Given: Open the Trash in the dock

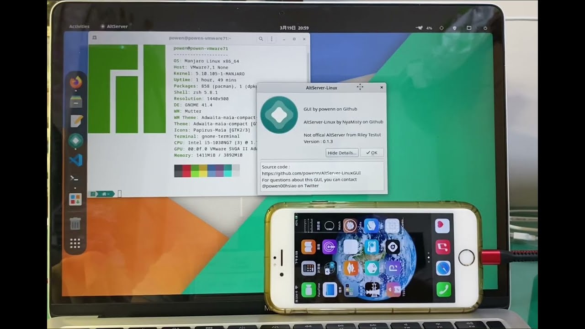Looking at the screenshot, I should (x=75, y=223).
